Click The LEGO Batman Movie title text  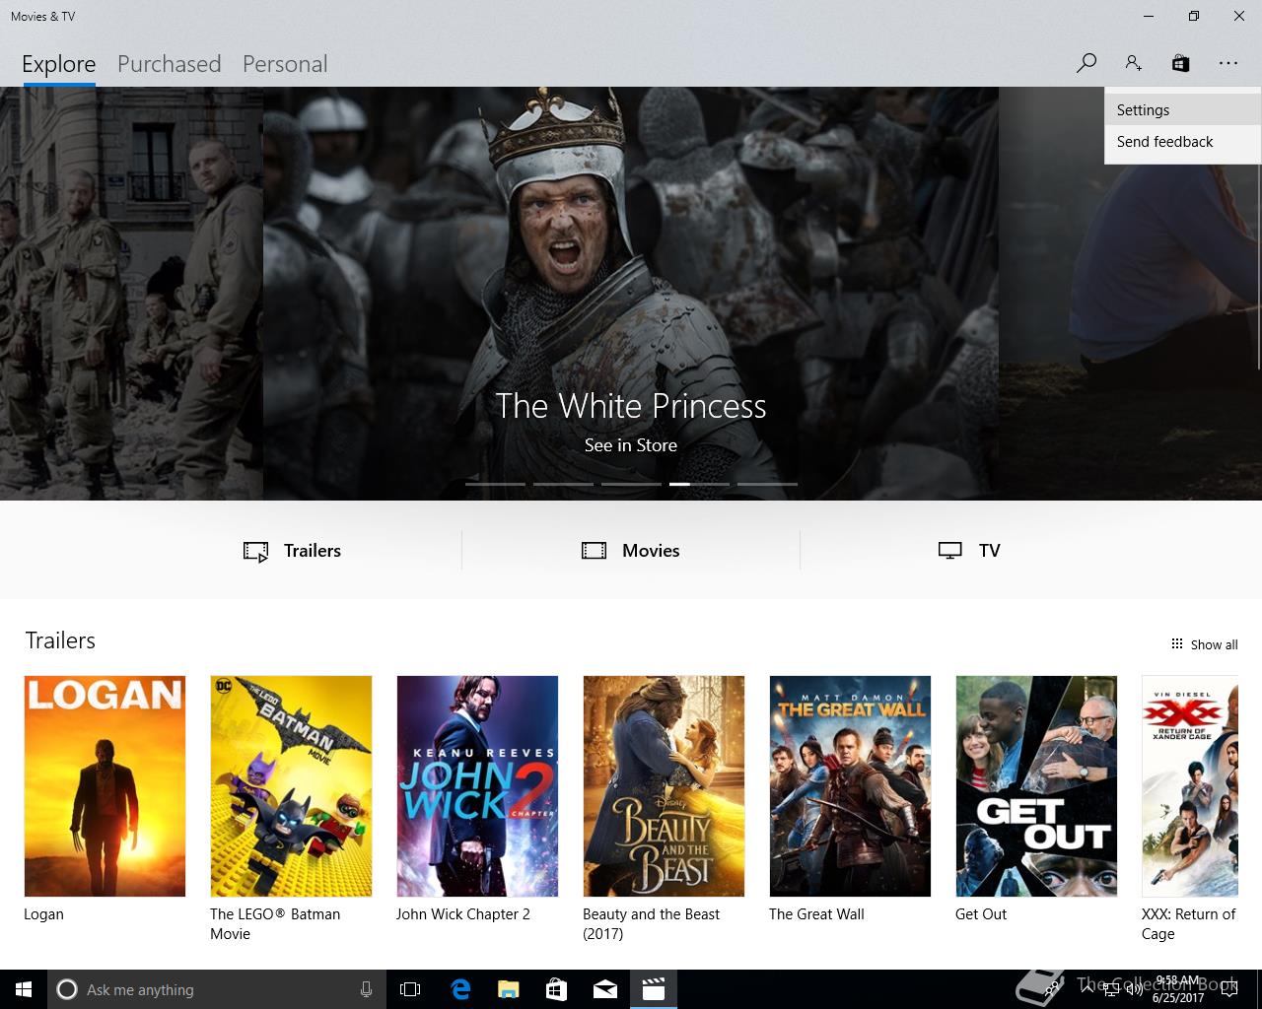point(275,924)
